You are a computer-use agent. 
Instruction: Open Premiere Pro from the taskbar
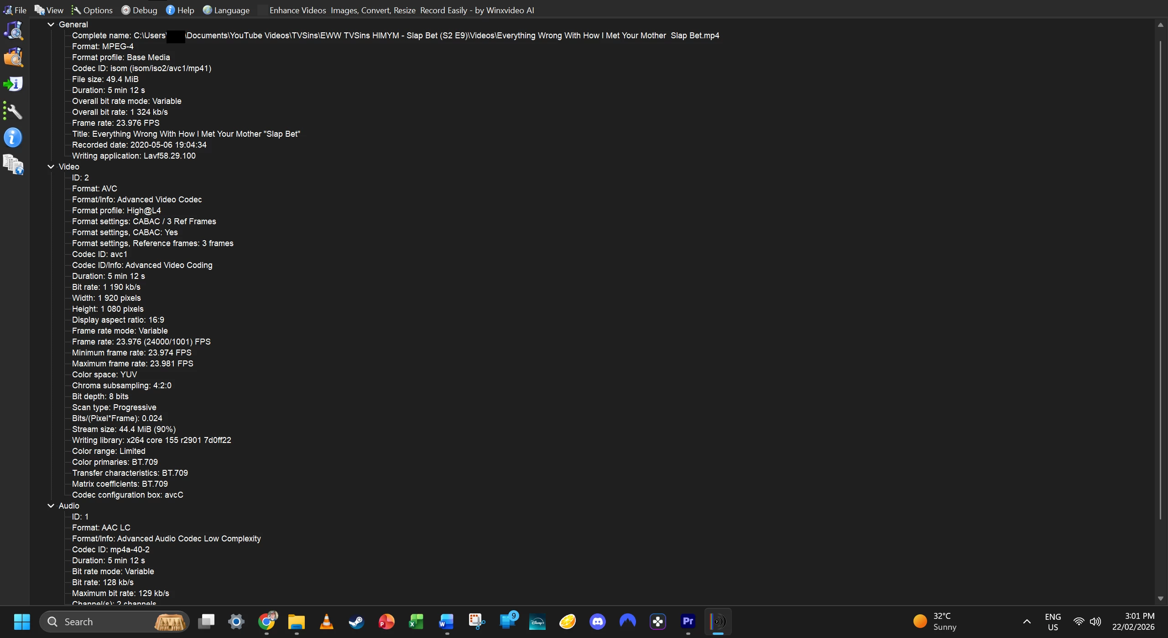pyautogui.click(x=688, y=621)
